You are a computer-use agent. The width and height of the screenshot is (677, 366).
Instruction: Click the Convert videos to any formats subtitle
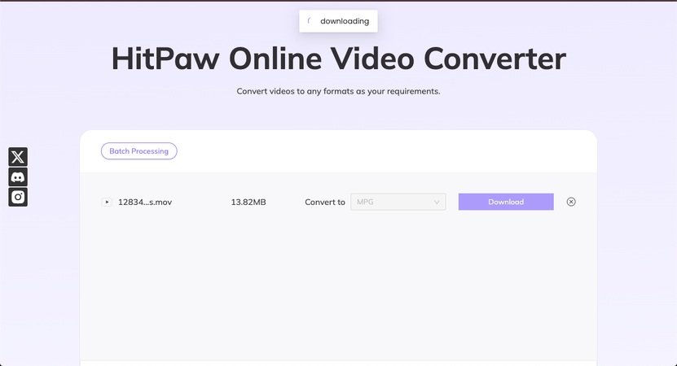339,91
